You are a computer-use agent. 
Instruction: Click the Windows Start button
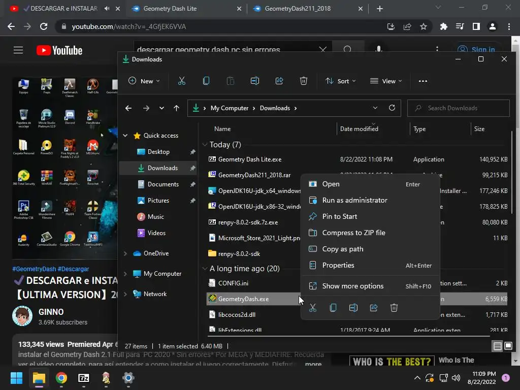tap(16, 378)
